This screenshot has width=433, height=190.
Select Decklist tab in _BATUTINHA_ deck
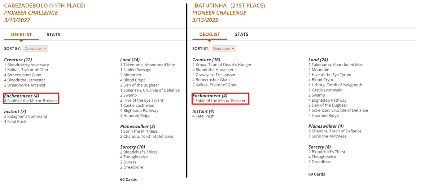coord(210,35)
